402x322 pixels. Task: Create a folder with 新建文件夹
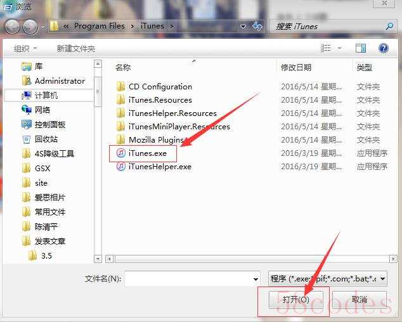coord(76,48)
